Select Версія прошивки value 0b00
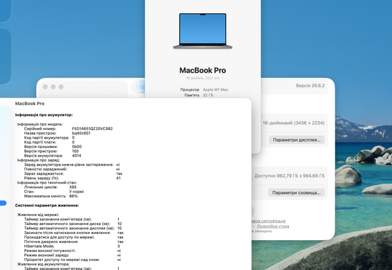 coord(77,147)
